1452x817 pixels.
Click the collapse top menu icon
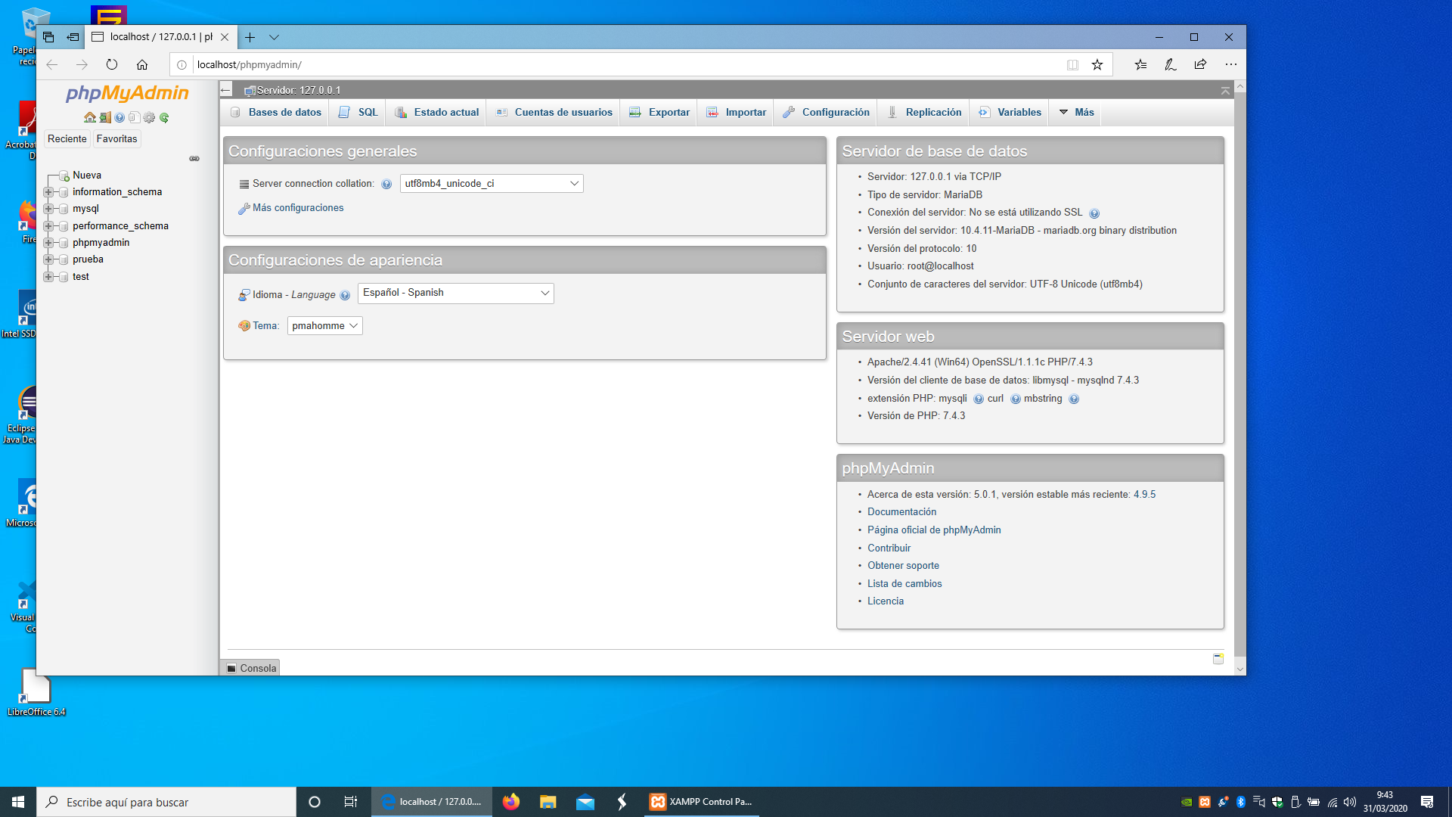pyautogui.click(x=1225, y=90)
